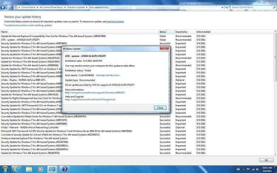
Task: Select the .NET Framework 3.5 SP1 KB979916 row
Action: 106,131
